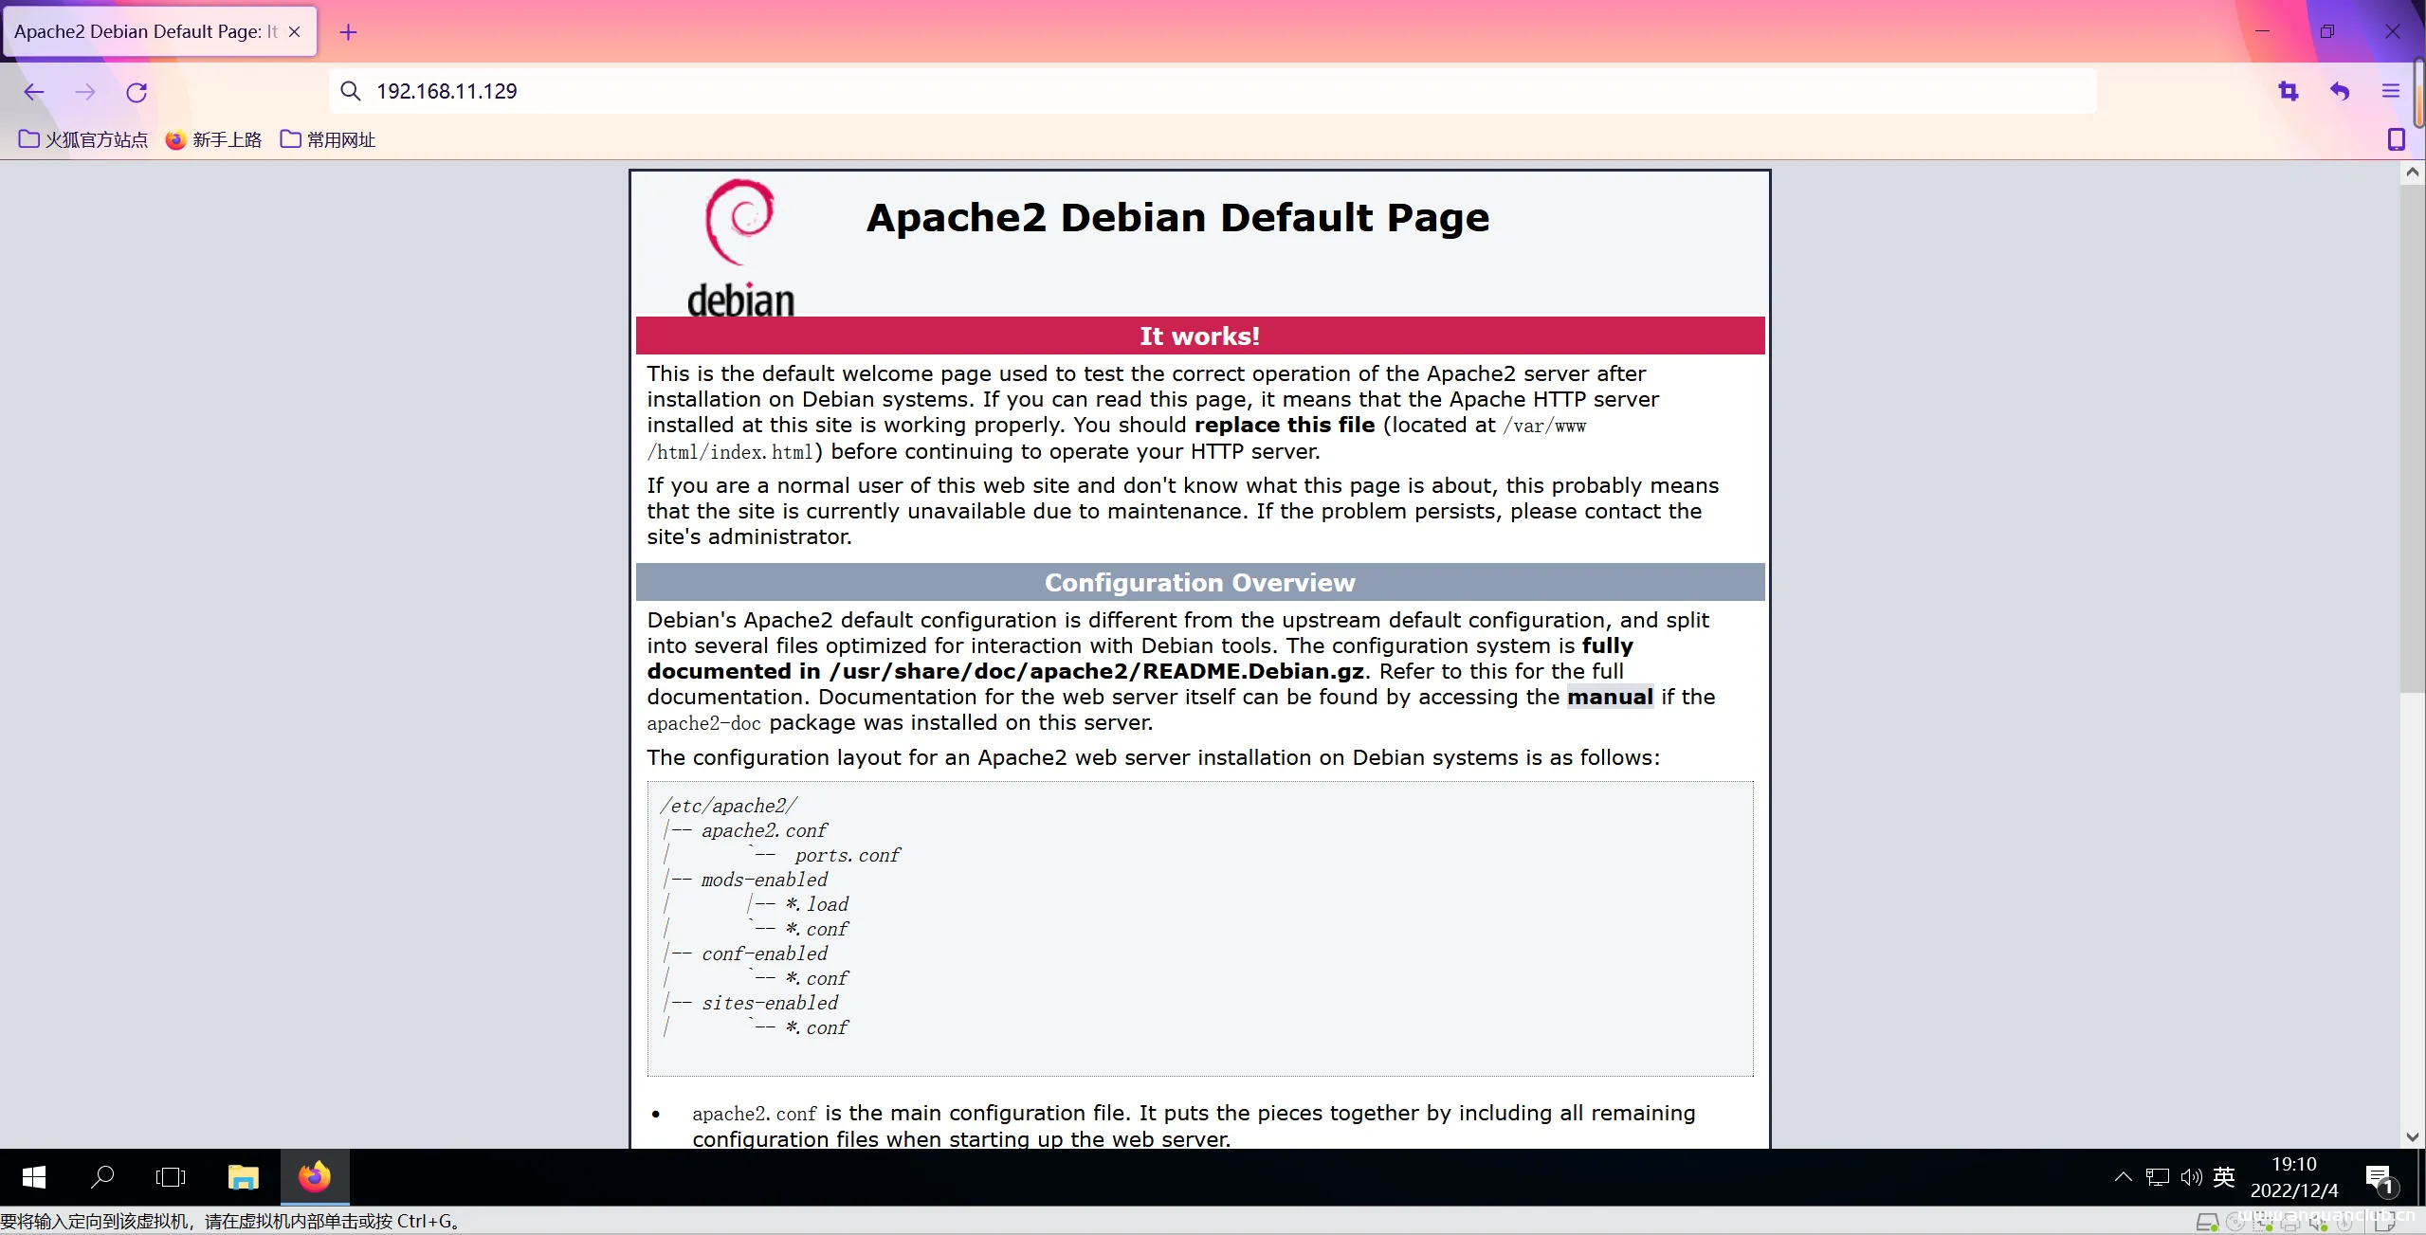The image size is (2426, 1235).
Task: Select the Apache2 Debian Default Page tab
Action: coord(144,31)
